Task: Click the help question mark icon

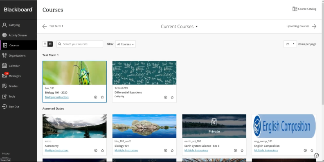Action: tap(316, 155)
